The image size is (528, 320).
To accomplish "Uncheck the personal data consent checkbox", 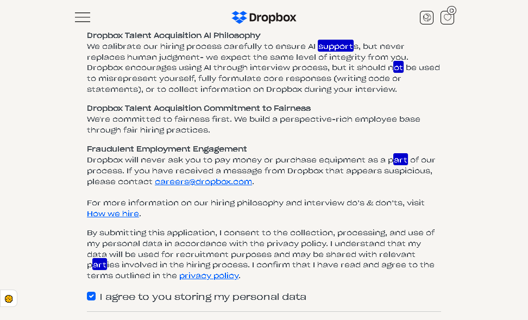I will 91,296.
